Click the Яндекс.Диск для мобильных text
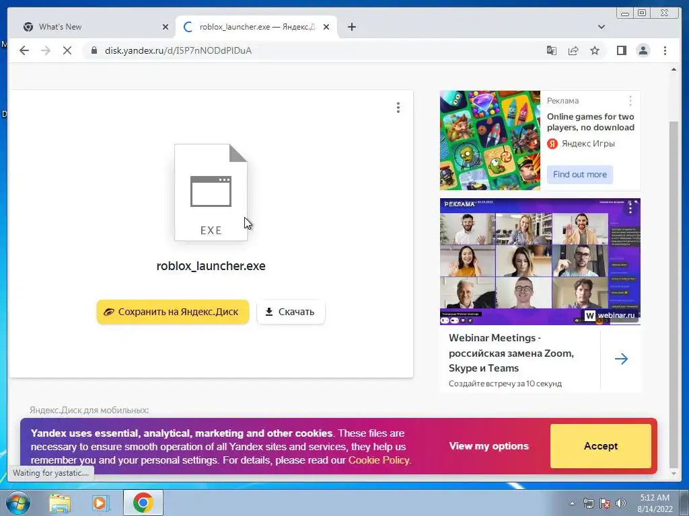689x516 pixels. 89,410
